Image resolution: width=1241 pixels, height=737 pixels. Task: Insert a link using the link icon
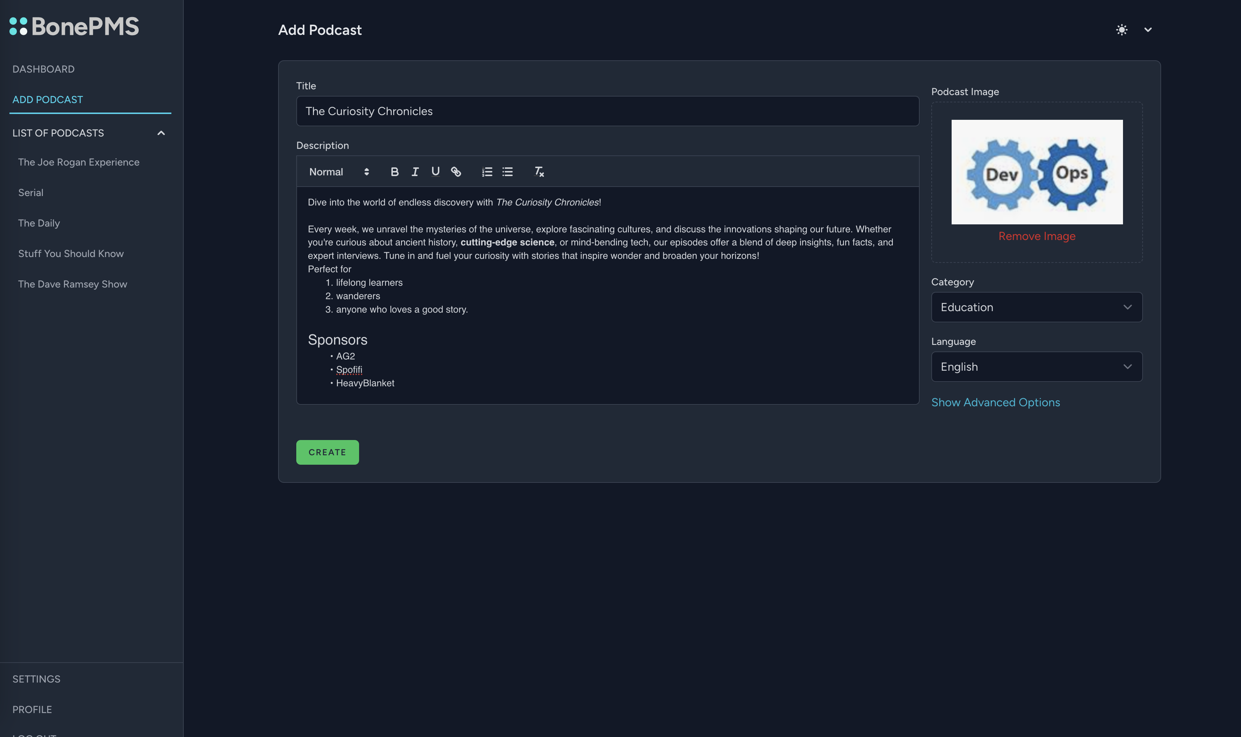[x=456, y=172]
